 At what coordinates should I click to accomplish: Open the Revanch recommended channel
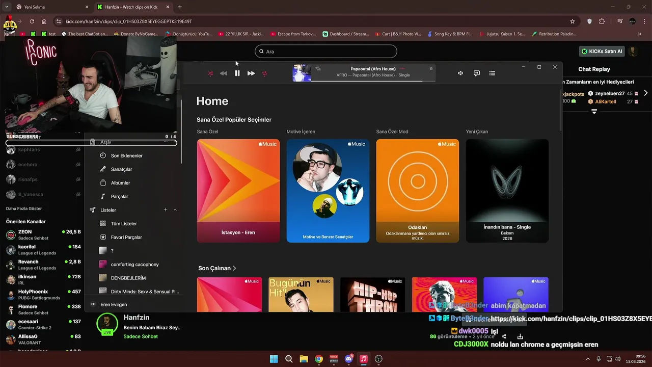click(43, 265)
